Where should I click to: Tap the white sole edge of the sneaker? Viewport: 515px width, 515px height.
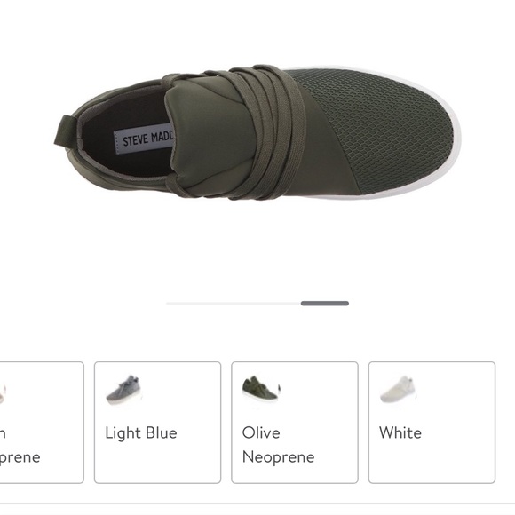pyautogui.click(x=455, y=138)
